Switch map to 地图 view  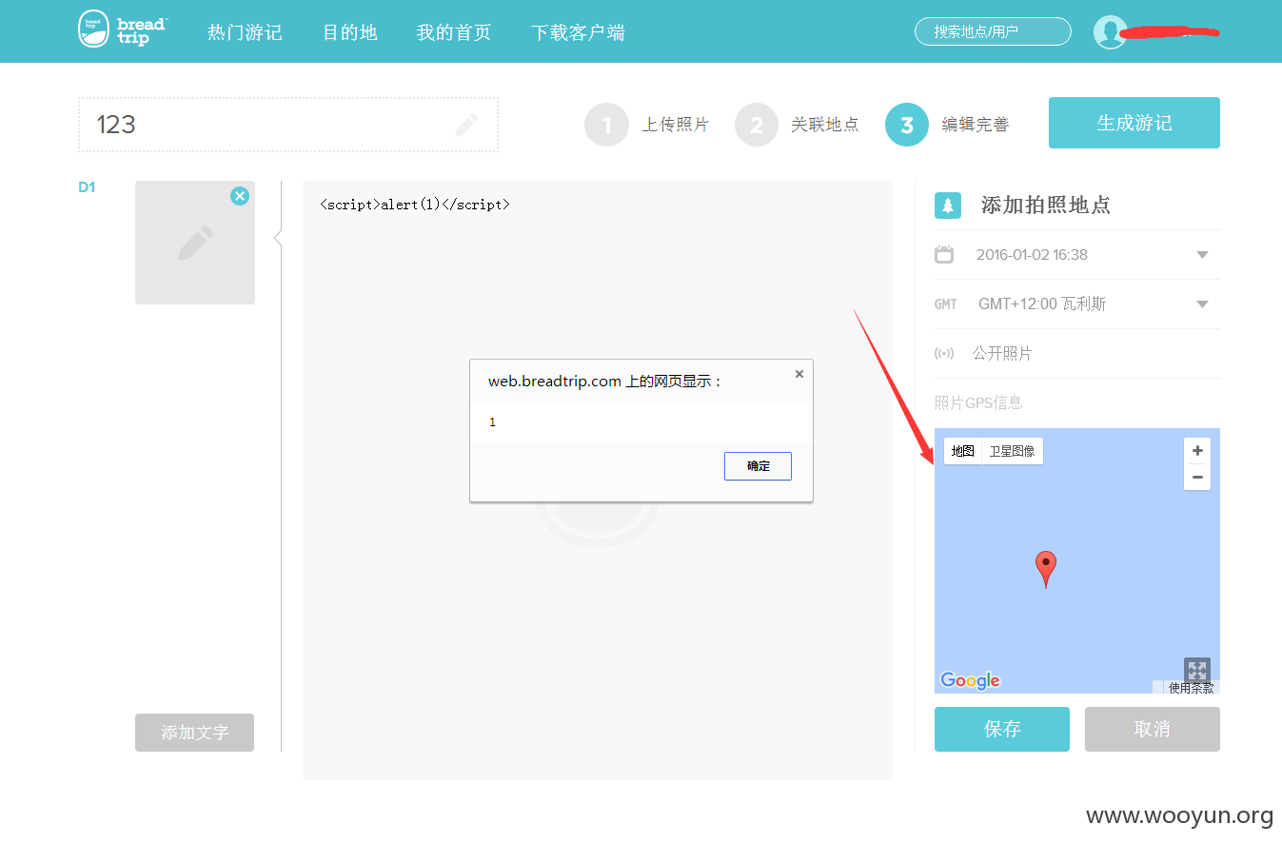[x=963, y=451]
